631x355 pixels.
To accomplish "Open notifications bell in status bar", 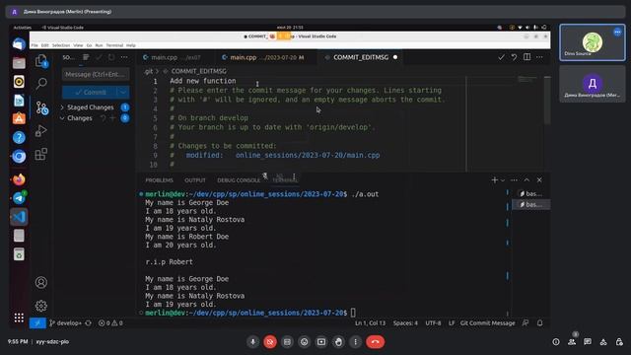I will [x=540, y=322].
